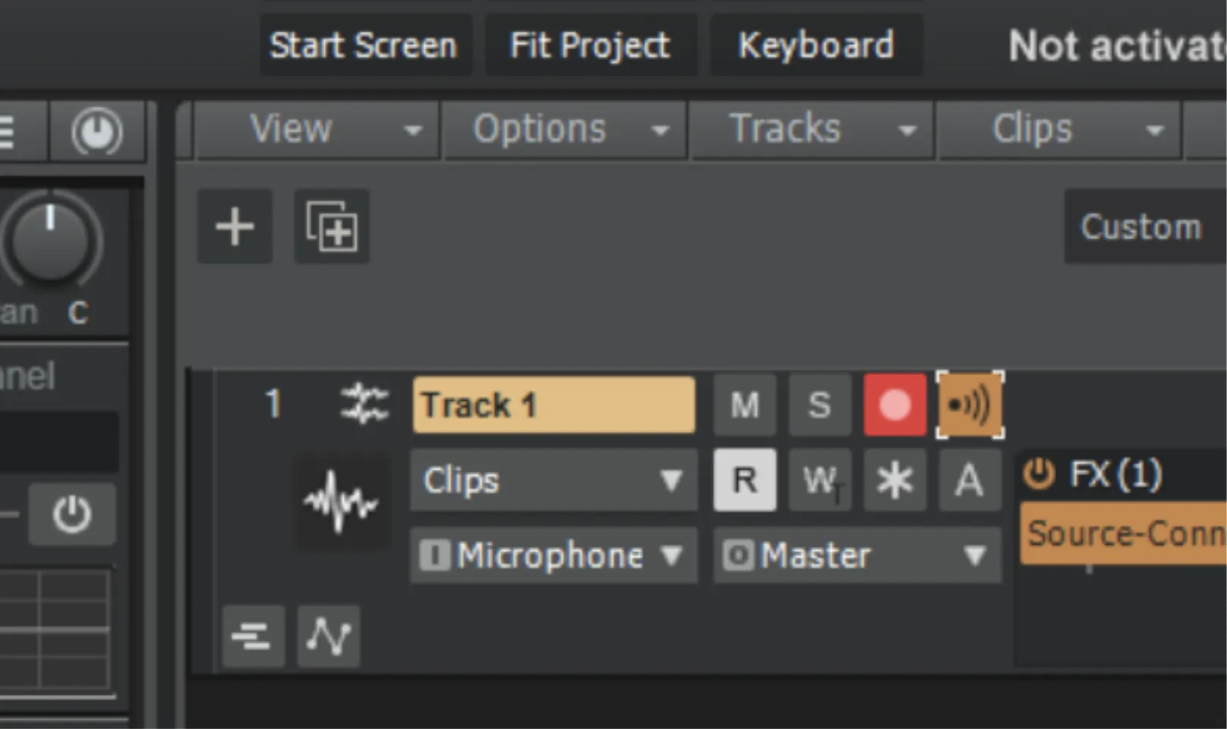Click the circular power icon in the top panel
1227x729 pixels.
[x=97, y=132]
